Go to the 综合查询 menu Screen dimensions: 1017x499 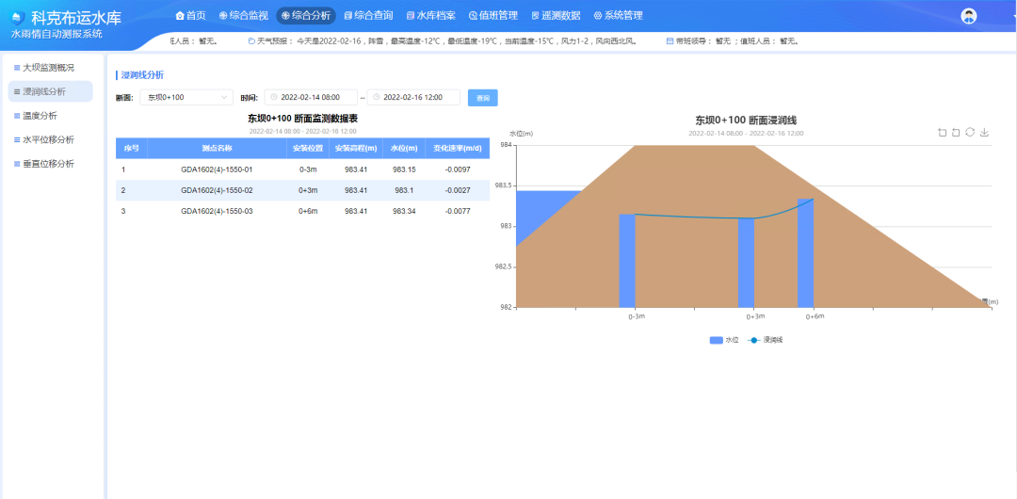click(x=368, y=16)
